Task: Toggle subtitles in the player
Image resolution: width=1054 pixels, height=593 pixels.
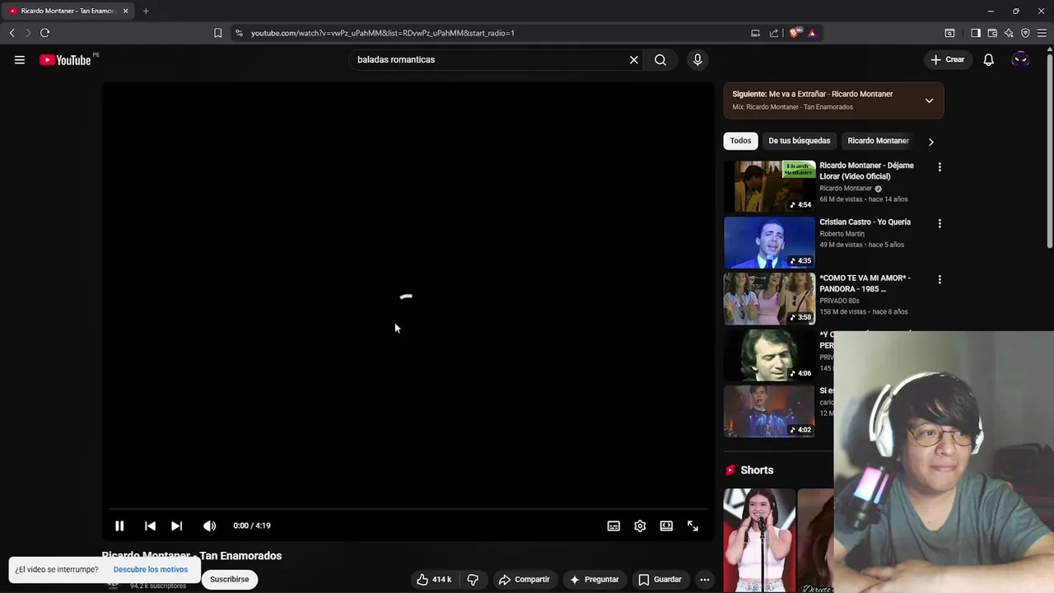Action: [613, 525]
